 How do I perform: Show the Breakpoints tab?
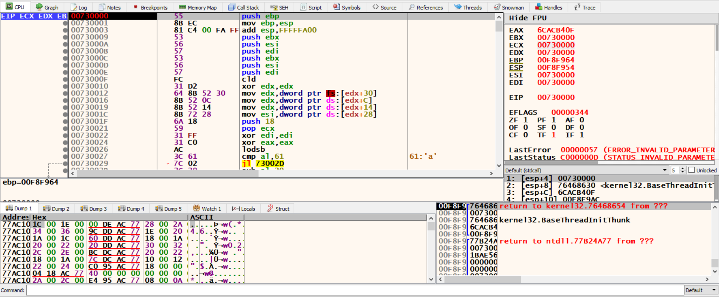click(x=150, y=7)
